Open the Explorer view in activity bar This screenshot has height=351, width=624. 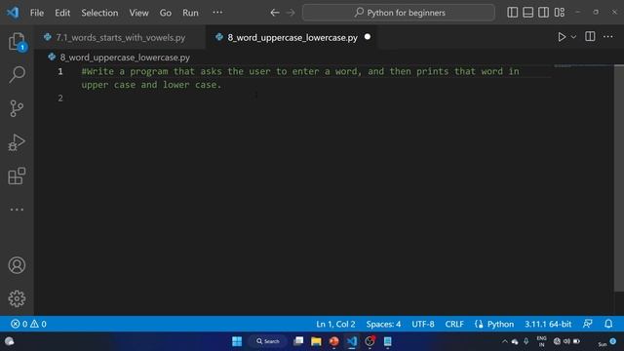[17, 41]
